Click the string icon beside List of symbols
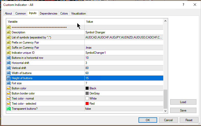 [x=9, y=37]
